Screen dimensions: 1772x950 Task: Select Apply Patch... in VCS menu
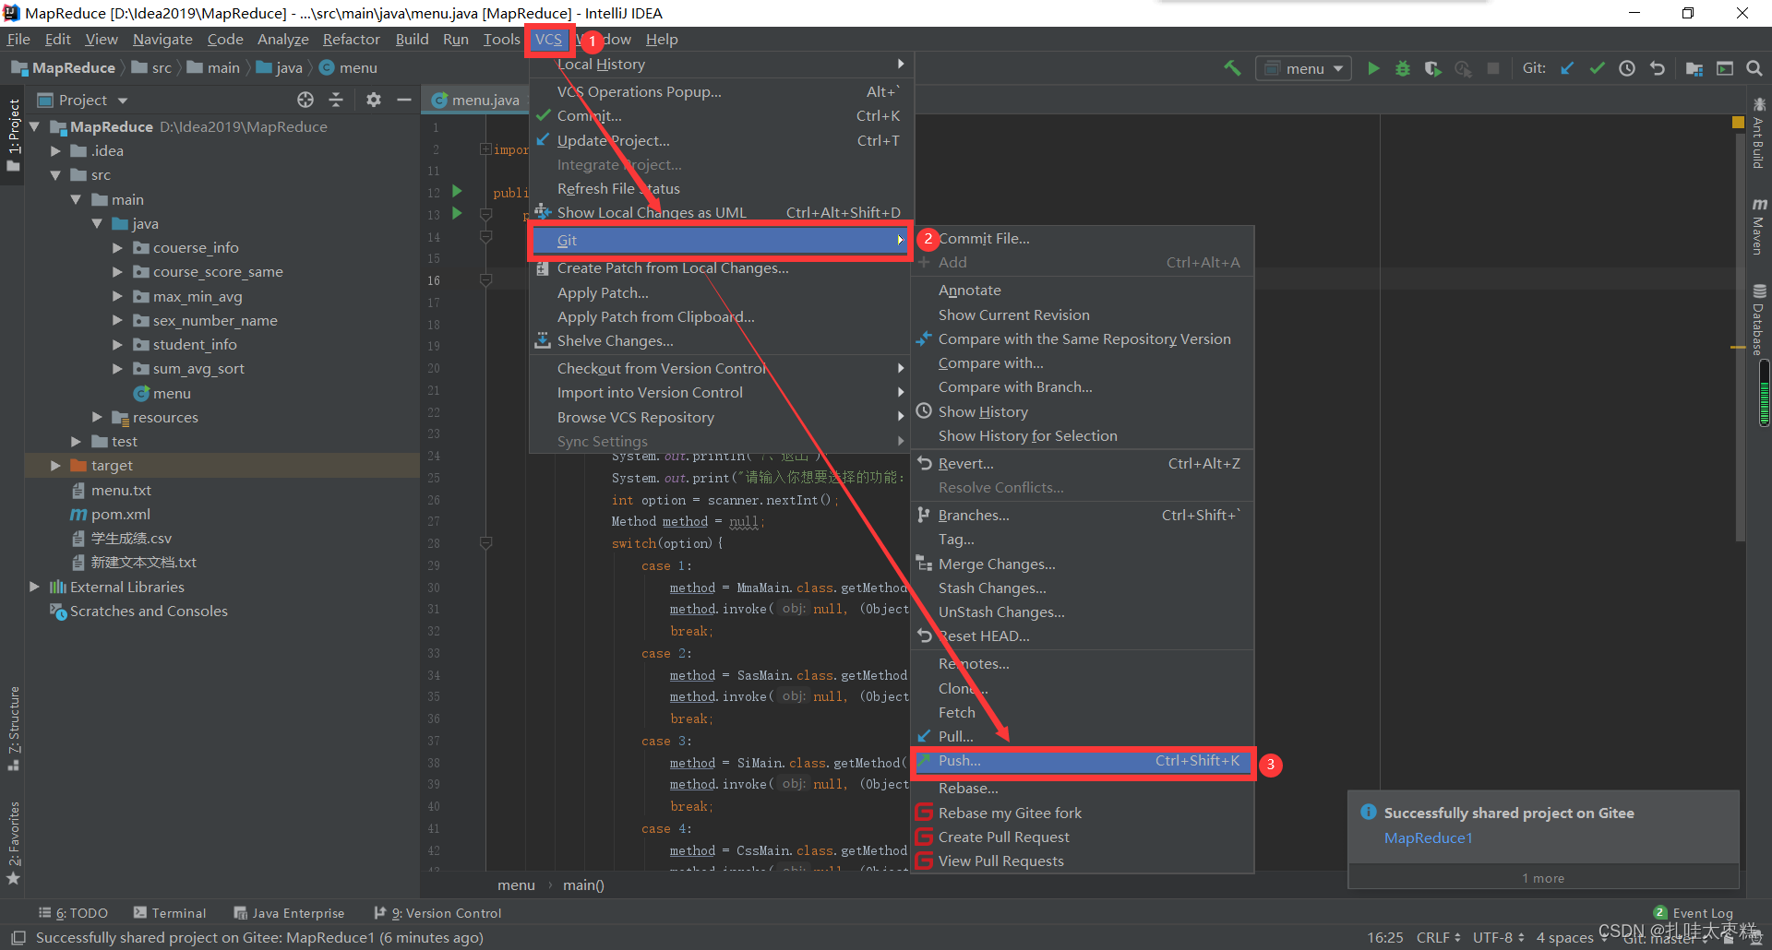click(722, 292)
